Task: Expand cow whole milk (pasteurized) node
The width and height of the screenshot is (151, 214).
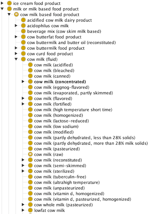Action: 23,205
